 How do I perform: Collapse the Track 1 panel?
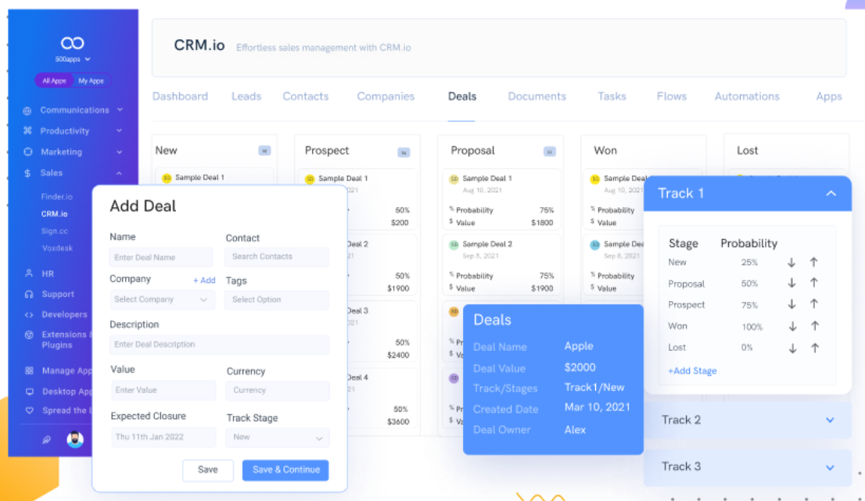(x=831, y=194)
